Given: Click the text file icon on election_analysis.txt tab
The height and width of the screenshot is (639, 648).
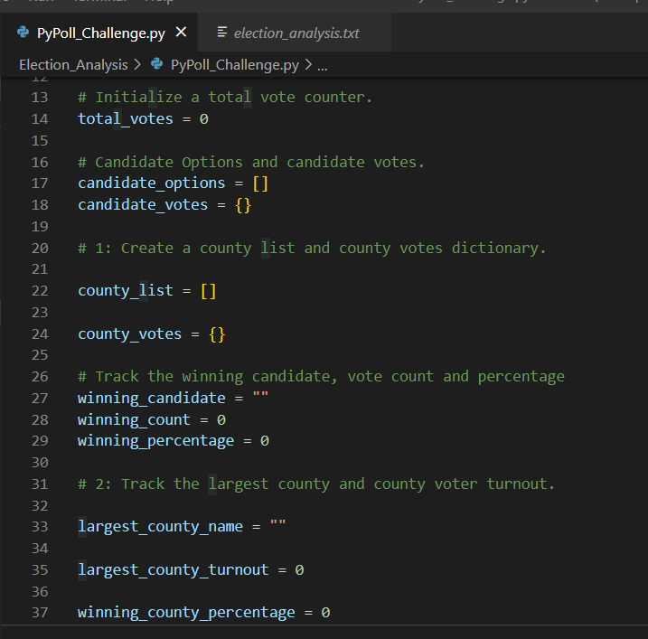Looking at the screenshot, I should click(x=222, y=33).
